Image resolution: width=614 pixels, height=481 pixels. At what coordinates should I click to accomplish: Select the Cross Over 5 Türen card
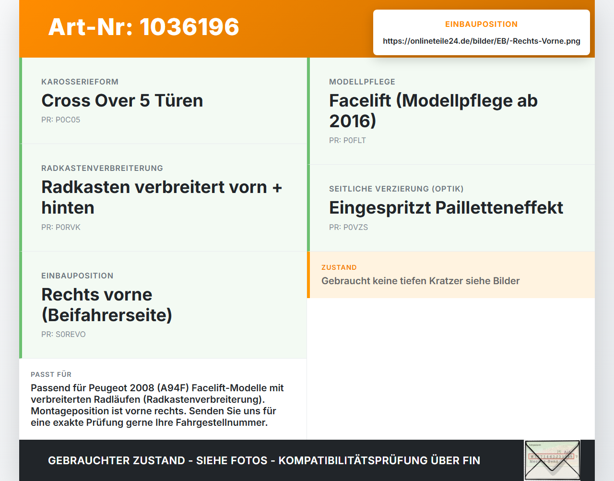pos(163,101)
